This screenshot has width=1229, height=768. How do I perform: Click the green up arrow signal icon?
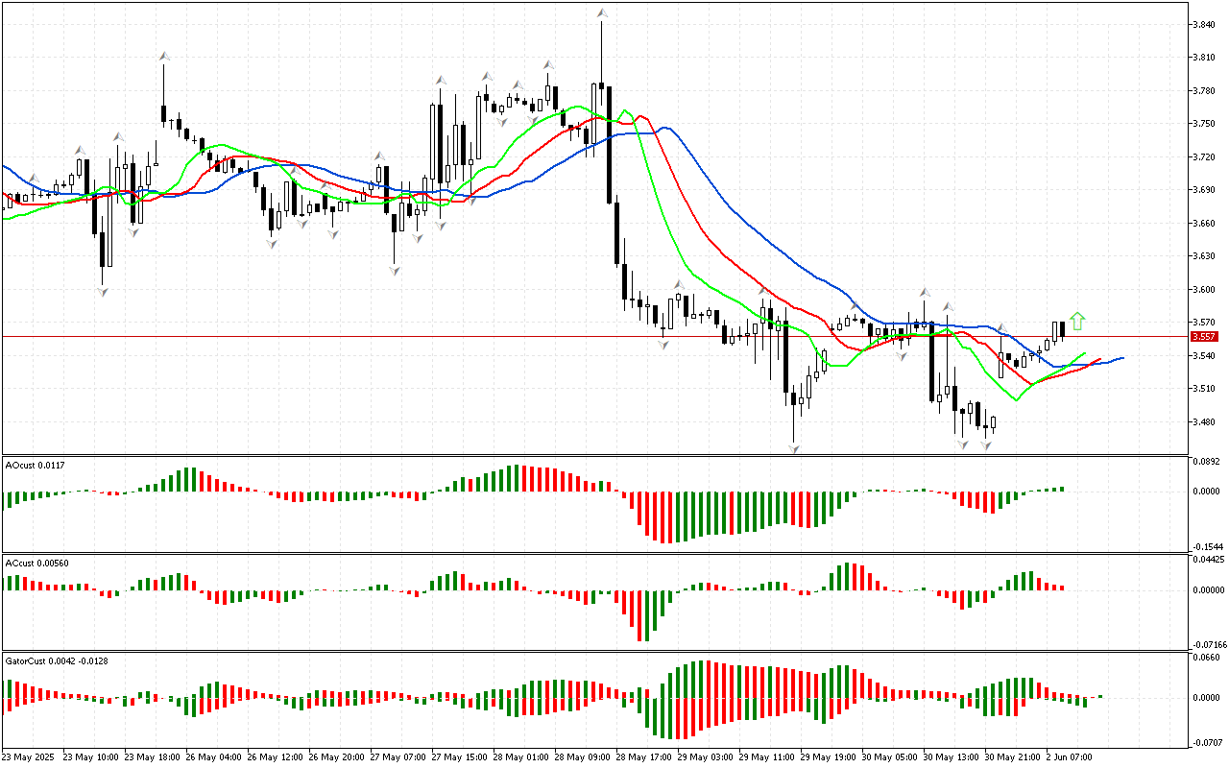click(1078, 321)
